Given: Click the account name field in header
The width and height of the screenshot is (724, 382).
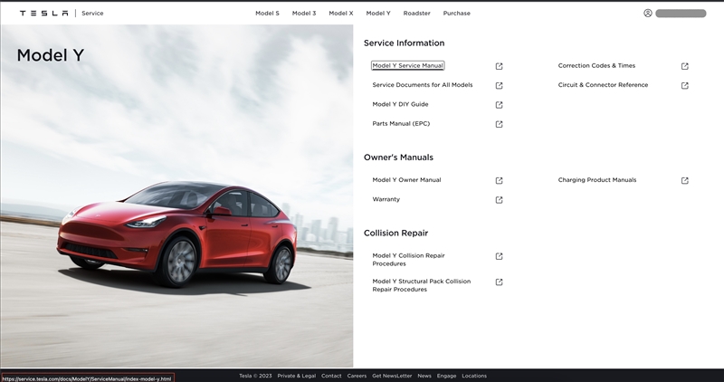Looking at the screenshot, I should [681, 14].
